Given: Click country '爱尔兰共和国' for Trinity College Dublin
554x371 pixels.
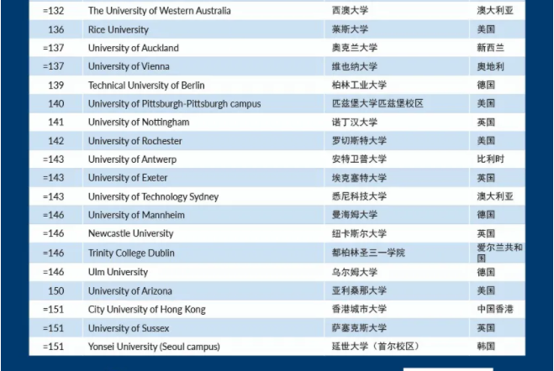Looking at the screenshot, I should coord(499,253).
